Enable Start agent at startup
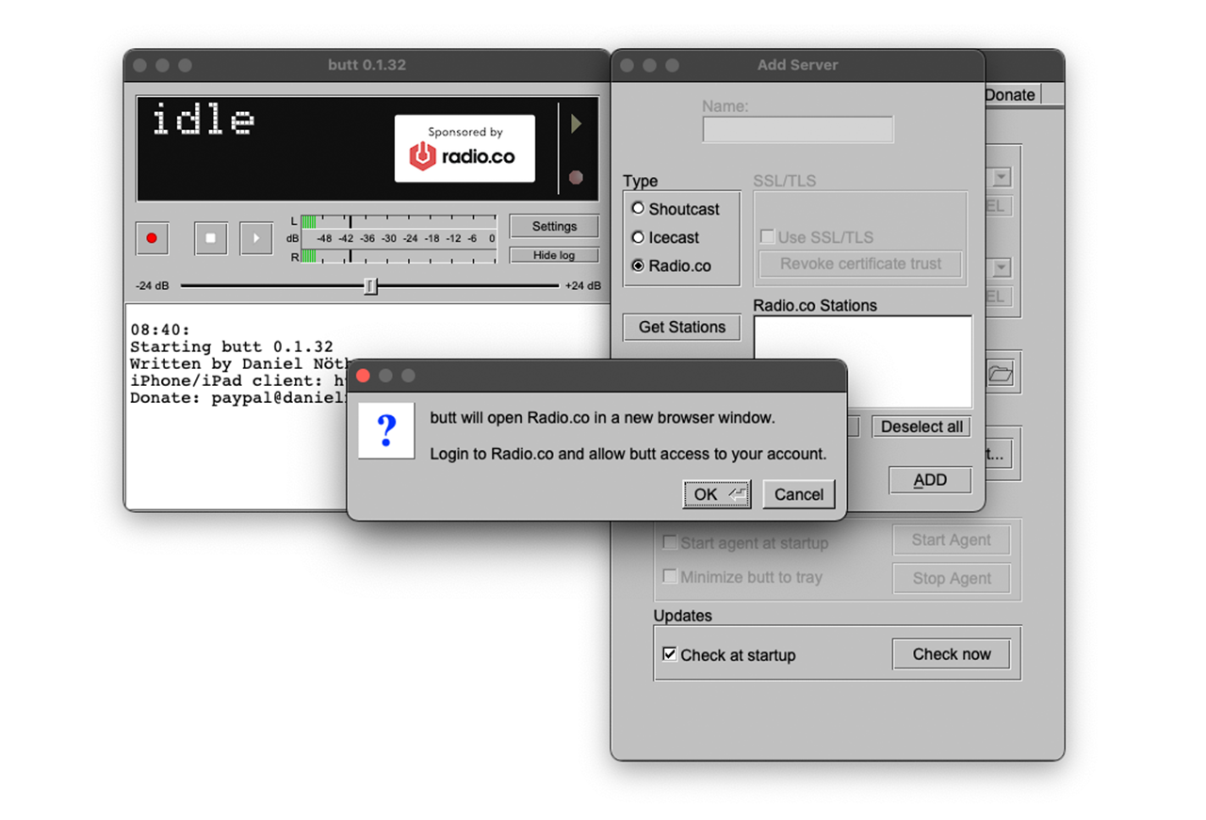 [670, 542]
